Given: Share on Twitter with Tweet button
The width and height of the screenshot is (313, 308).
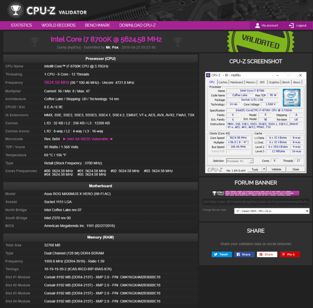Looking at the screenshot, I should 221,254.
